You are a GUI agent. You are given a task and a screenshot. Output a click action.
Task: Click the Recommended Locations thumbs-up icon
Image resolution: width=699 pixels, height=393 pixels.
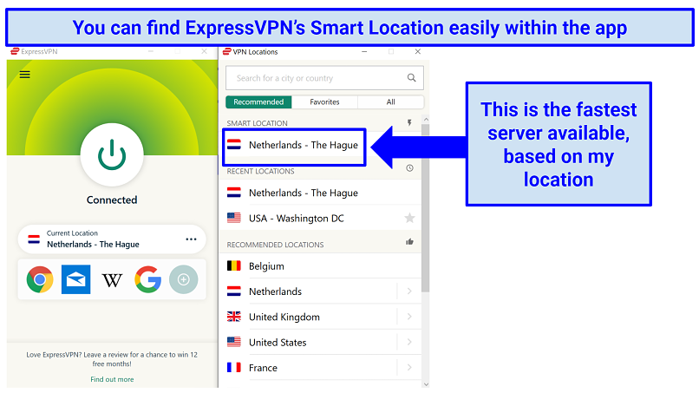pos(409,242)
